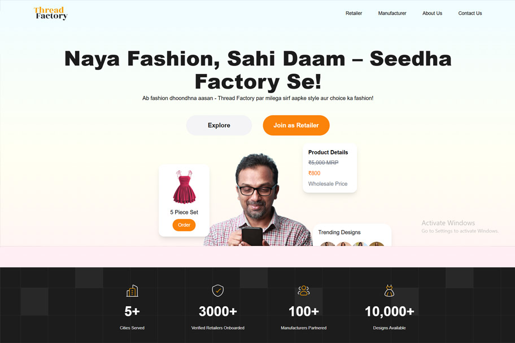
Task: Click the Thread Factory logo
Action: click(51, 13)
